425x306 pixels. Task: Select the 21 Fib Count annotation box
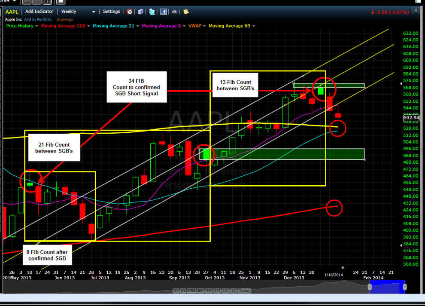54,148
